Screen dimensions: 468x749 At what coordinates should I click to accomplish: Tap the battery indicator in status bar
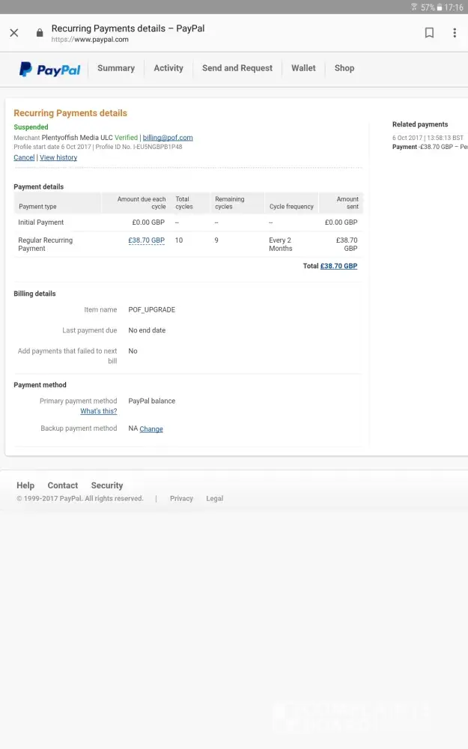440,7
